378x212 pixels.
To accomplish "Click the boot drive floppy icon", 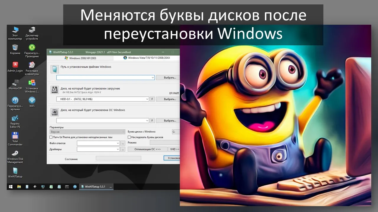I will pos(55,90).
